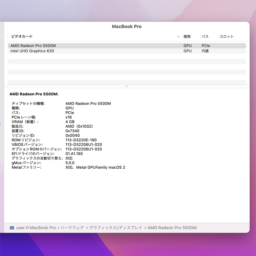
Task: Click the PCIe bus cell of AMD row
Action: click(x=206, y=46)
